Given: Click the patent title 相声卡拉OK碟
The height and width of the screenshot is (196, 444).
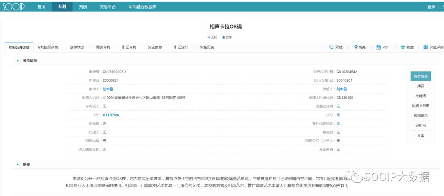Looking at the screenshot, I should [x=226, y=27].
